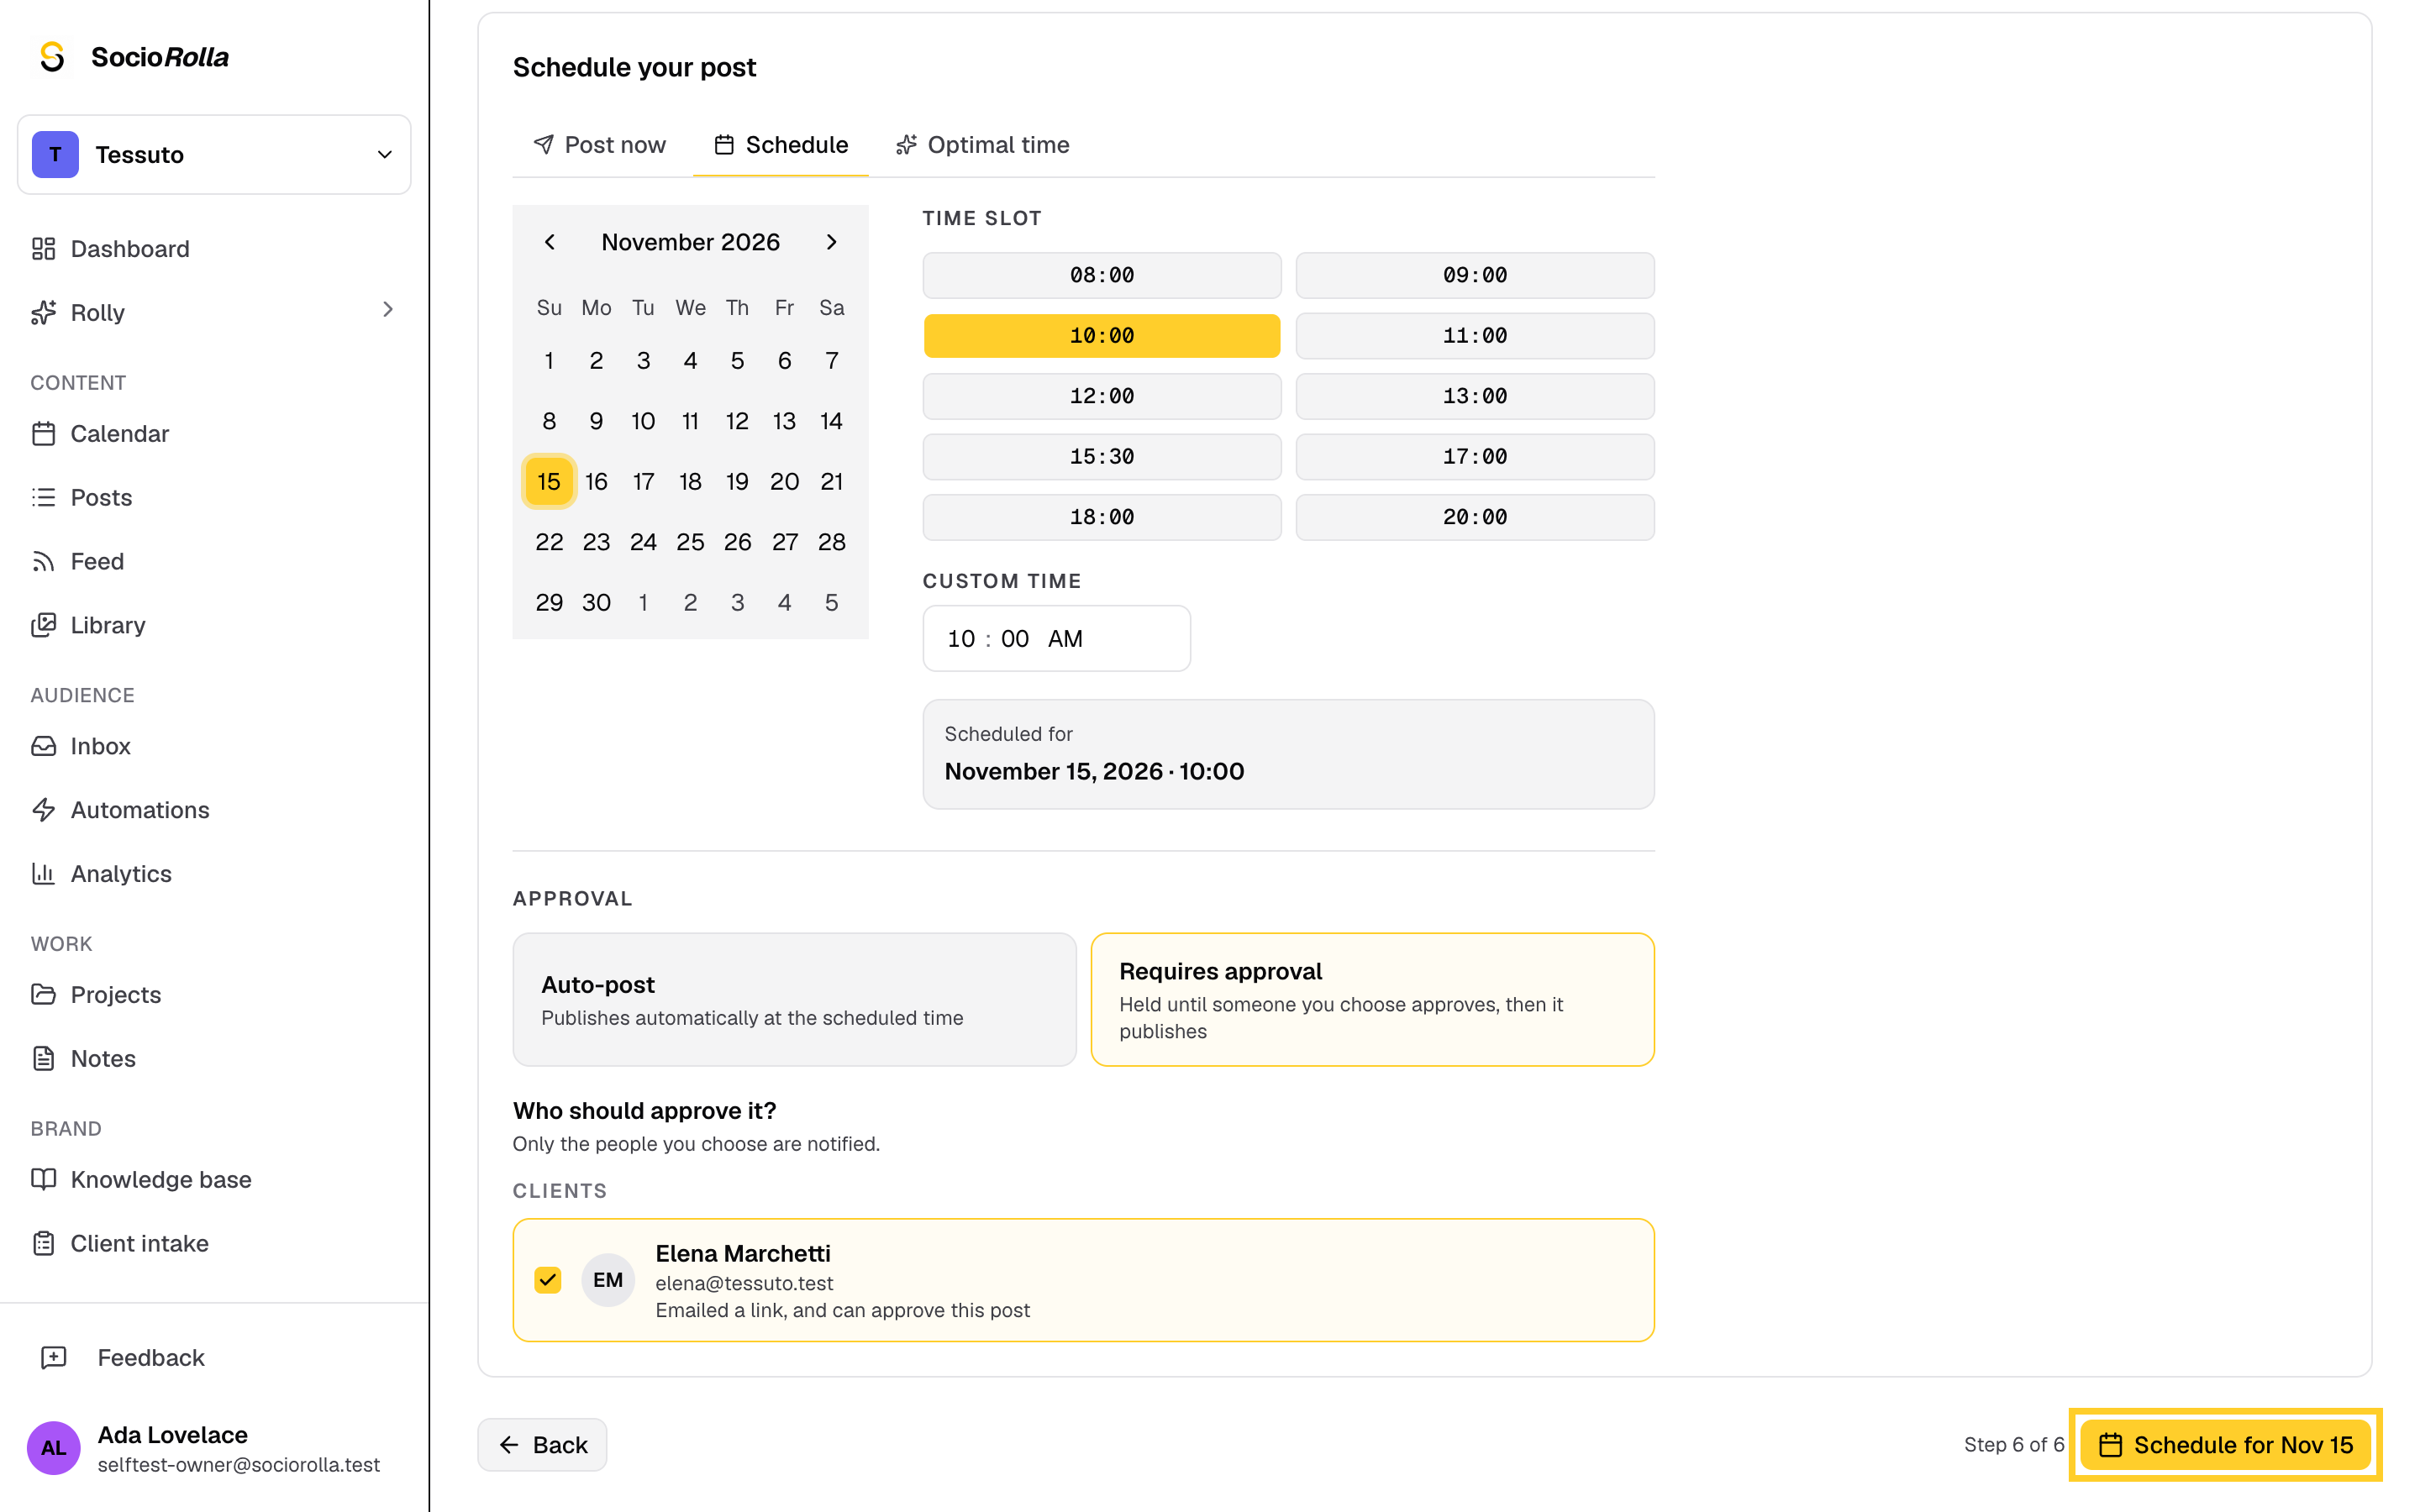Open the Notes document icon
The height and width of the screenshot is (1512, 2420).
[x=43, y=1059]
